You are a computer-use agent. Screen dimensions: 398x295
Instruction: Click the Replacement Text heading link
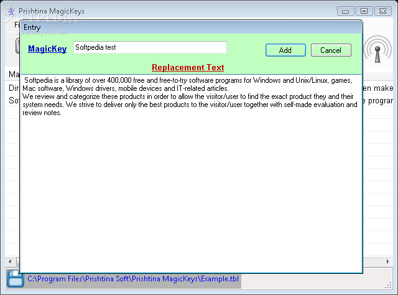coord(188,67)
